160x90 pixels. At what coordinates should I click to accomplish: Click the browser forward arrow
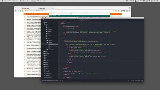click(18, 11)
